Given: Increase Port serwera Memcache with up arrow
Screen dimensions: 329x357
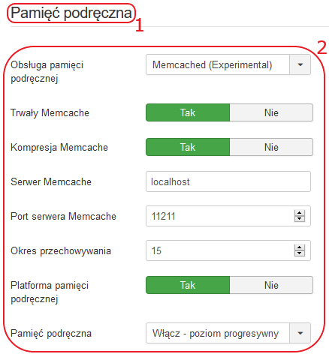Looking at the screenshot, I should tap(300, 213).
